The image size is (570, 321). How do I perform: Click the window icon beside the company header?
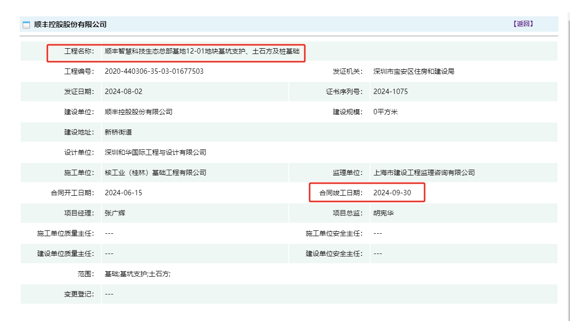pos(26,25)
